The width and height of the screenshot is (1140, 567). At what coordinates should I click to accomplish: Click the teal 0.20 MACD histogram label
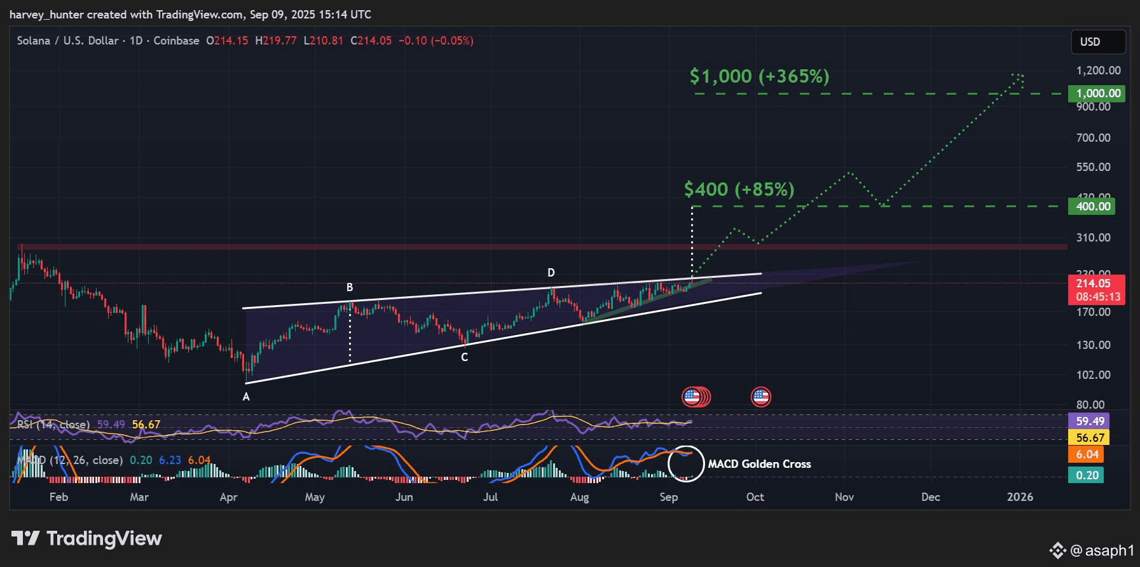click(1087, 475)
